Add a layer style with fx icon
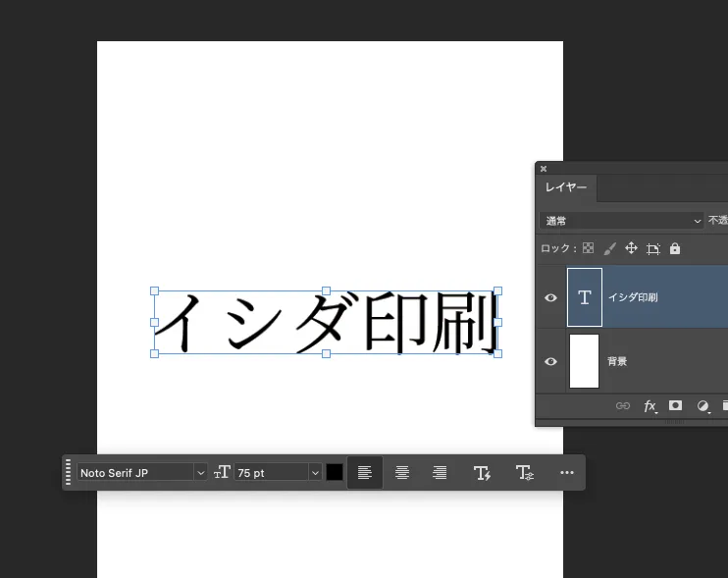Viewport: 728px width, 578px height. [x=650, y=406]
